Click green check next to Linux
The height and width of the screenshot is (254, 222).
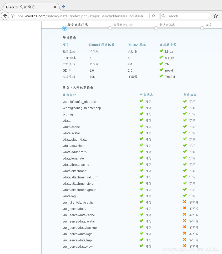tap(161, 51)
